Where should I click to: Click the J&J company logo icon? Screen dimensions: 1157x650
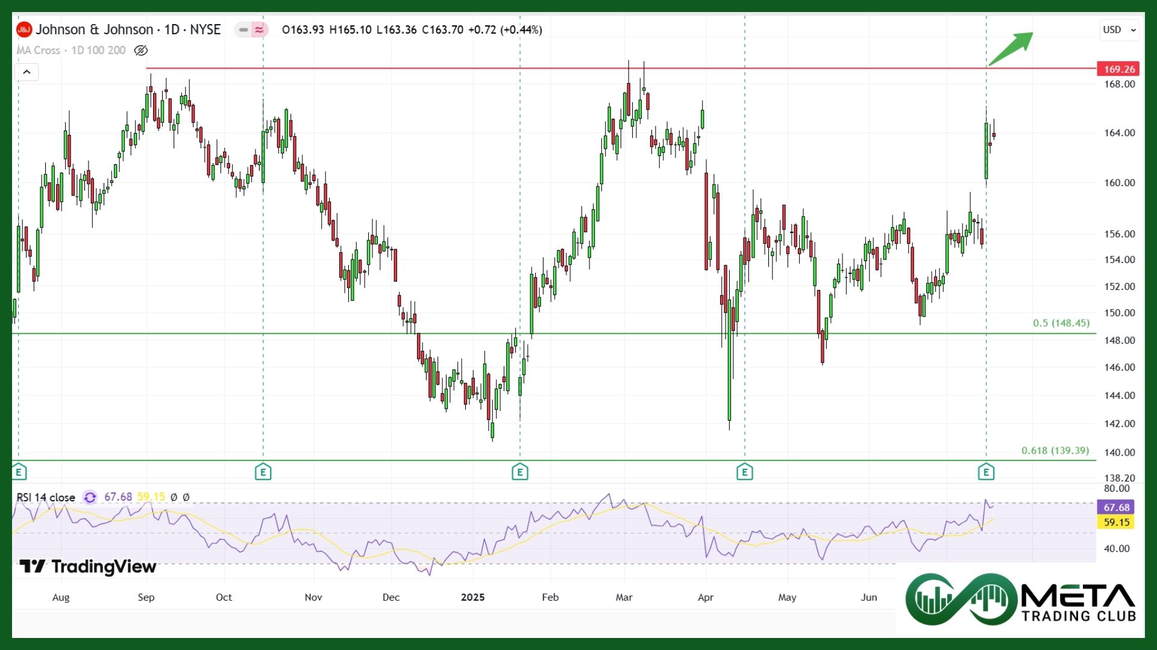(24, 29)
